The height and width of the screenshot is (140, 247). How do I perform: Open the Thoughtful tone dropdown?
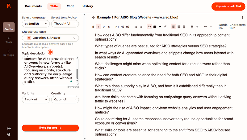pyautogui.click(x=65, y=24)
